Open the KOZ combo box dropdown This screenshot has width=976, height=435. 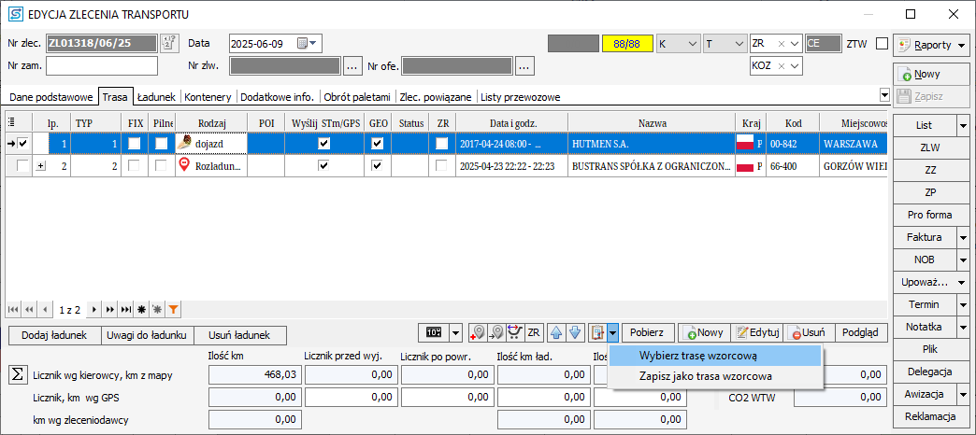[797, 65]
